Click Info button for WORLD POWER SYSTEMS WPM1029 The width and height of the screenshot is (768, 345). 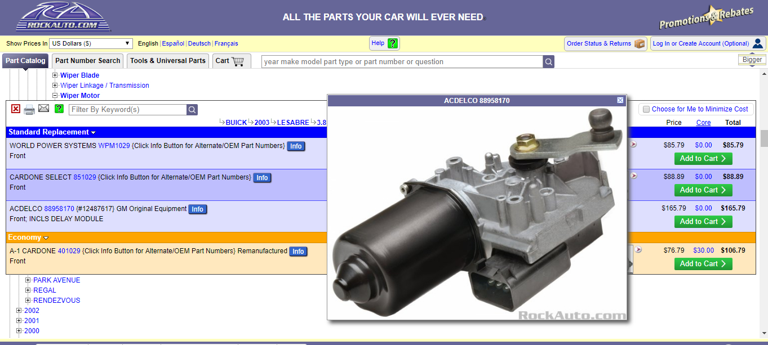click(x=296, y=146)
